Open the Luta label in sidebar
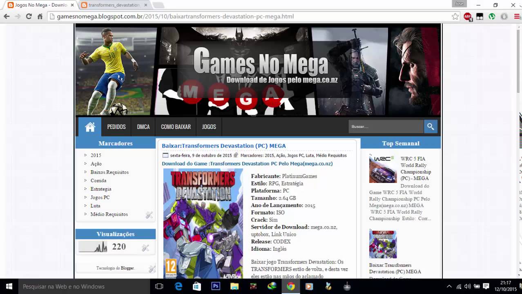The image size is (522, 294). pos(95,206)
